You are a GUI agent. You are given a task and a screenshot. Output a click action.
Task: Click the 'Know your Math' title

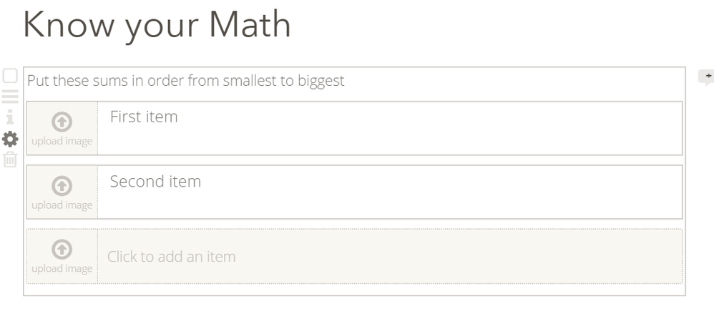click(x=157, y=24)
